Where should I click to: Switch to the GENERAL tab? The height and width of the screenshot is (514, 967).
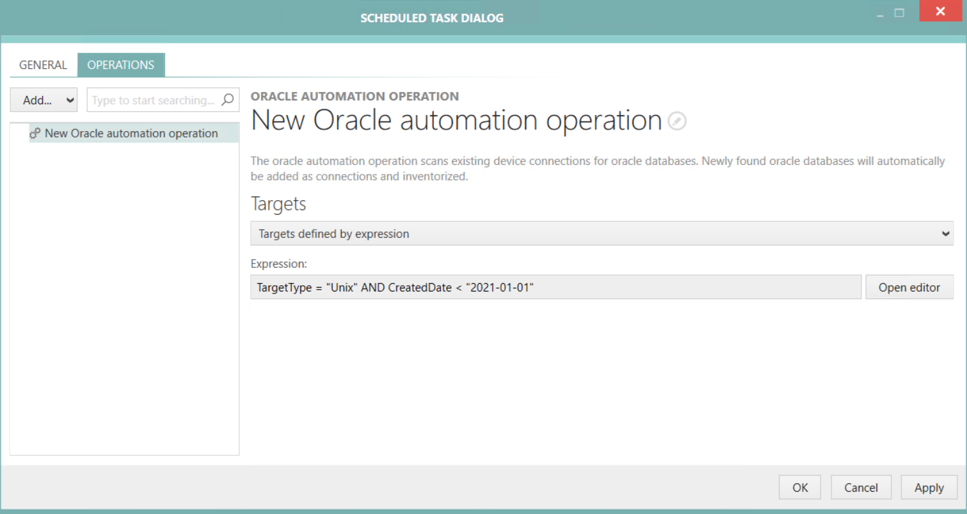[42, 65]
